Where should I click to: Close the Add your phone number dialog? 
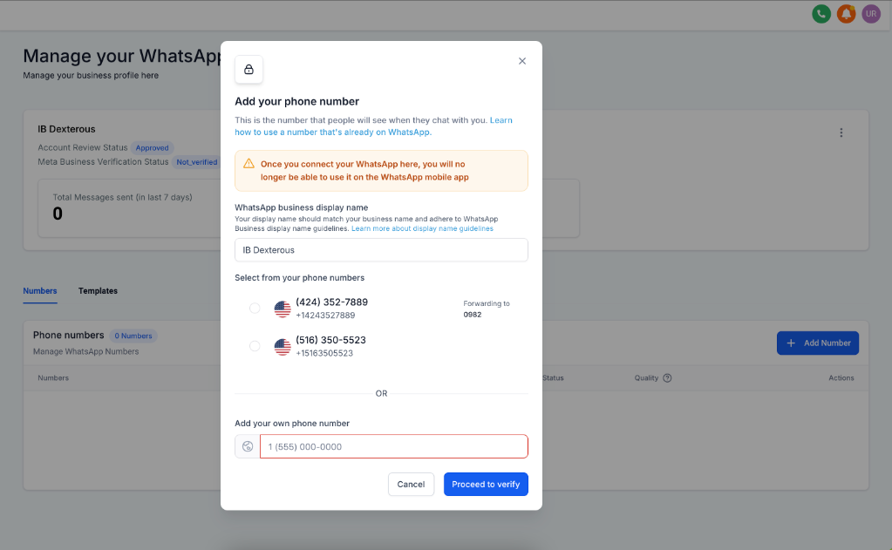(522, 61)
